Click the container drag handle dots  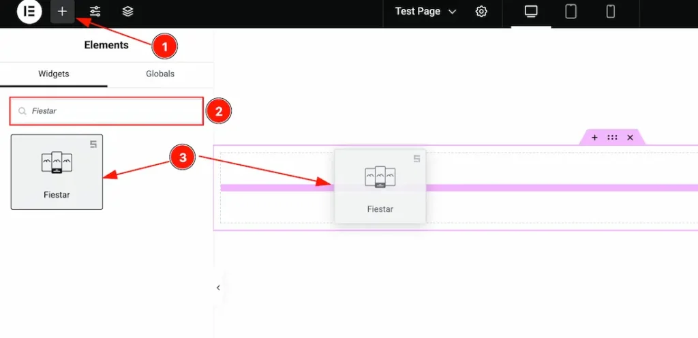(612, 138)
